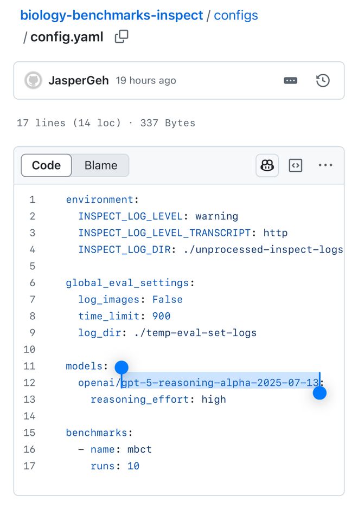Expand the full commit message
This screenshot has width=358, height=509.
[x=291, y=80]
